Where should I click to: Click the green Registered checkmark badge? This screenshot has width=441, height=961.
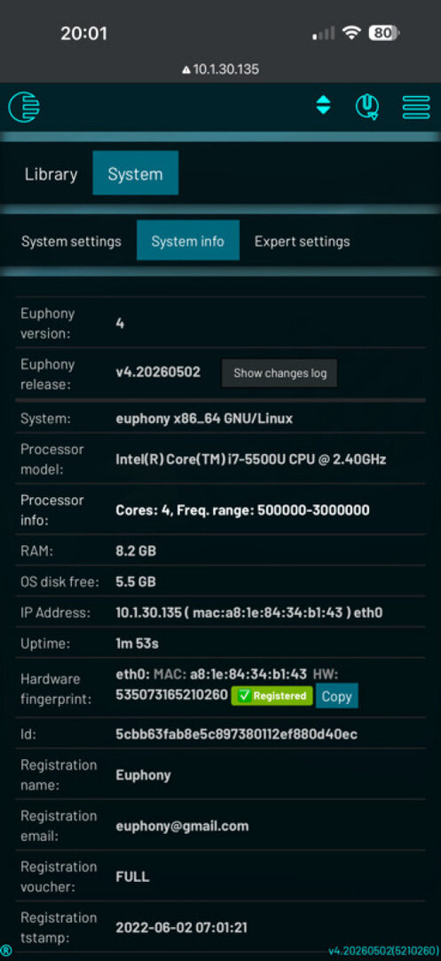coord(272,695)
